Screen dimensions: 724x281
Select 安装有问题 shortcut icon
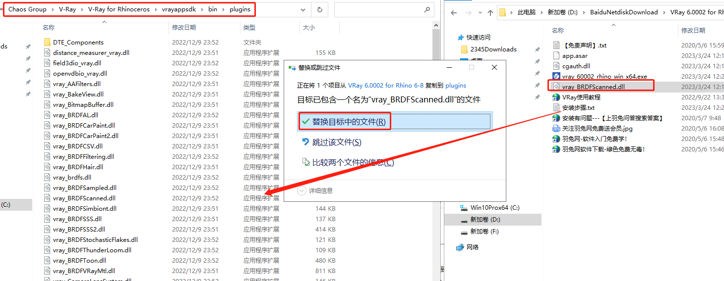(556, 118)
